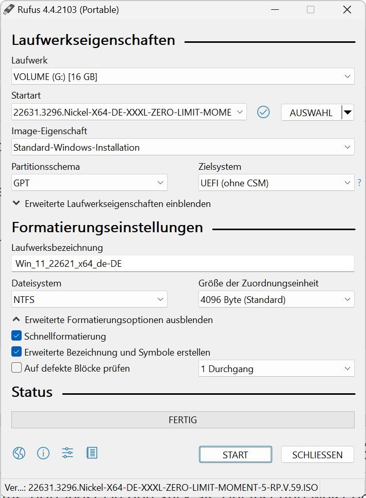
Task: Open application settings sliders icon
Action: [68, 453]
